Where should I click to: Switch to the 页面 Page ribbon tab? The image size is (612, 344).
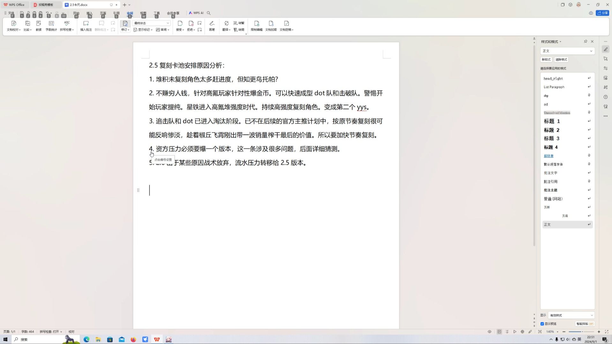point(103,13)
